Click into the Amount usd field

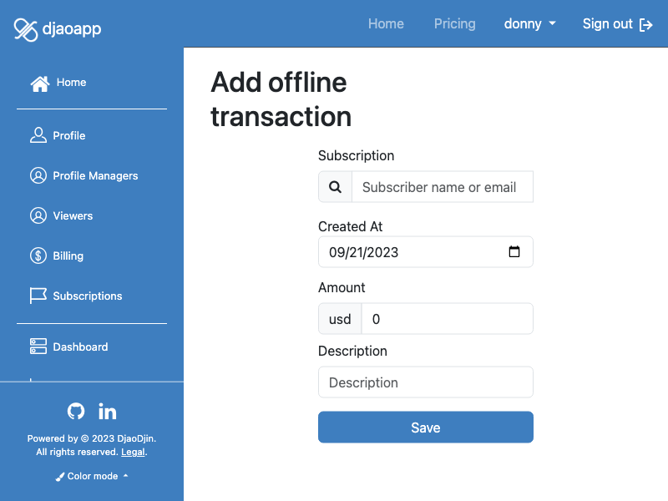point(447,319)
